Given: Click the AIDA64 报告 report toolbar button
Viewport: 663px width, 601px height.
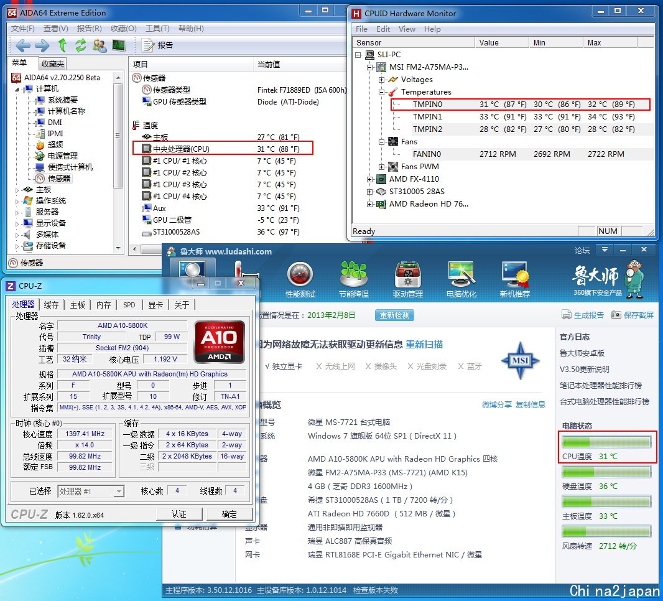Looking at the screenshot, I should pyautogui.click(x=157, y=45).
